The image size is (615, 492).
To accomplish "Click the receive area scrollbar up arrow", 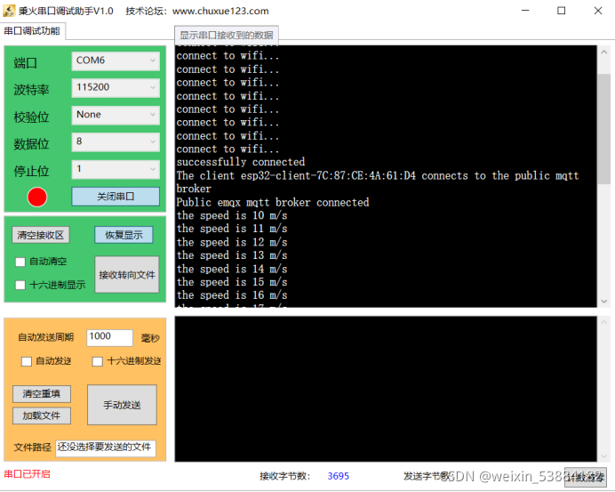I will click(x=604, y=52).
